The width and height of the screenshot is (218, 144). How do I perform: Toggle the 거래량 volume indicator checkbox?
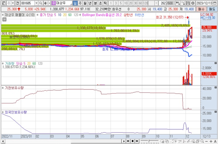coord(3,64)
